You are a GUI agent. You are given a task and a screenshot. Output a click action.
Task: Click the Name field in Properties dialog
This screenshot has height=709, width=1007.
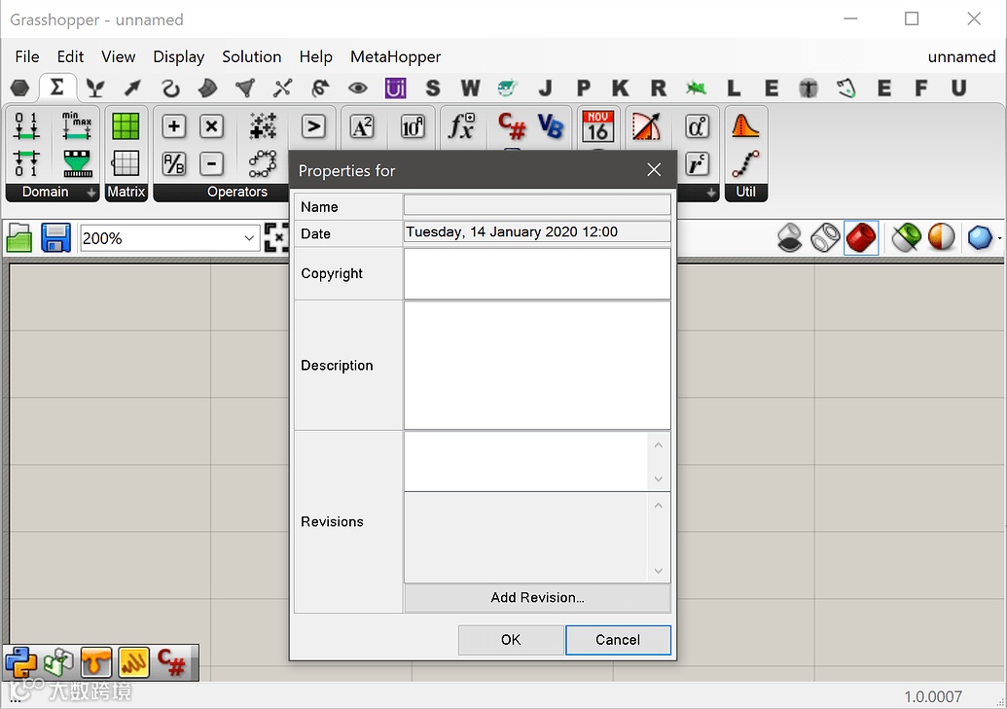537,205
